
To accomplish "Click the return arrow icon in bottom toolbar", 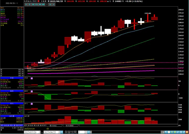I will coord(178,132).
